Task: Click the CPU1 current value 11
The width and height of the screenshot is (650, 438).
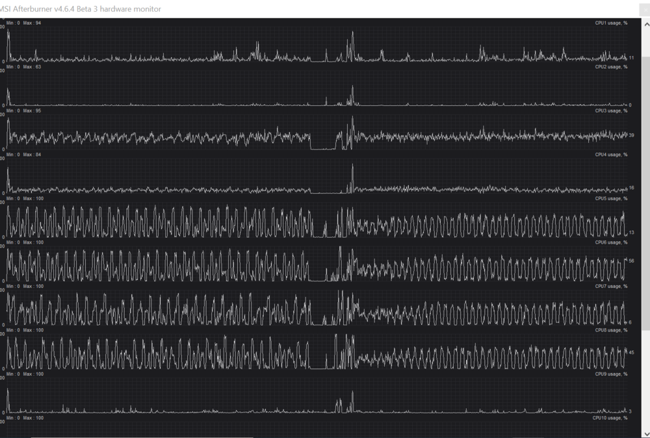Action: point(631,58)
